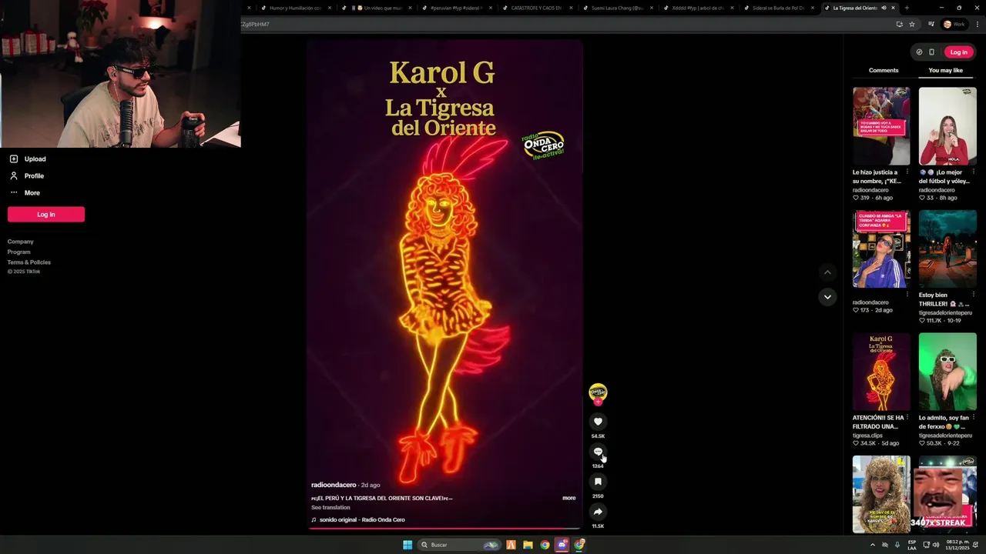Viewport: 986px width, 554px height.
Task: Open a new browser tab with plus
Action: [x=907, y=8]
